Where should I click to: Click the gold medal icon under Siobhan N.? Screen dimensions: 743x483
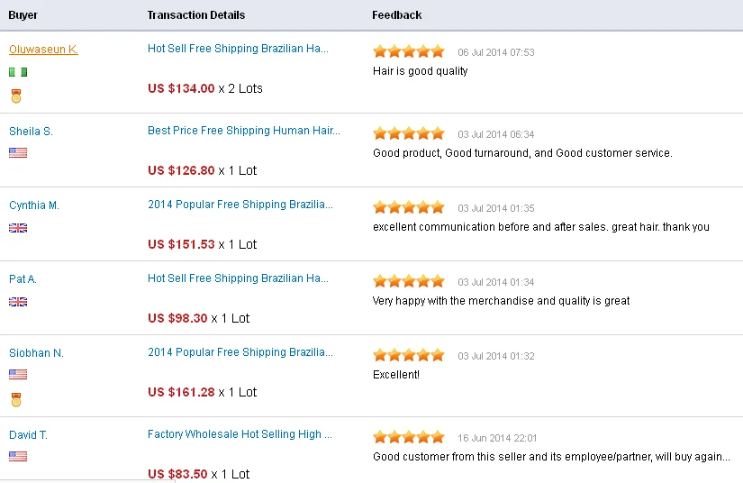[16, 399]
